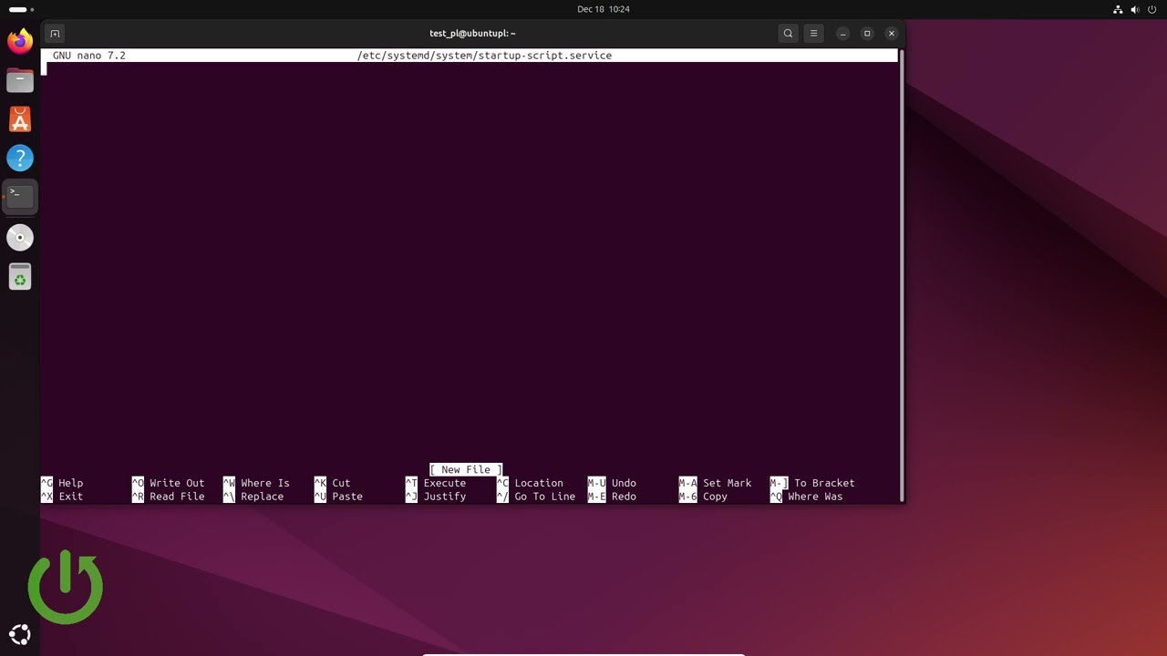1167x656 pixels.
Task: Click the ^O Write Out shortcut
Action: point(169,483)
